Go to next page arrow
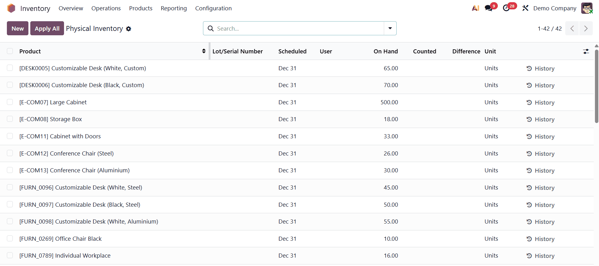The image size is (599, 266). click(x=586, y=28)
